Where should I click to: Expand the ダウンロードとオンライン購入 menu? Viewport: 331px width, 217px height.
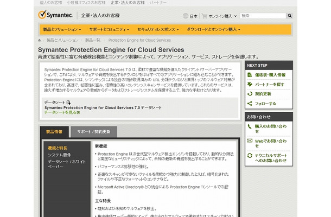(x=214, y=29)
